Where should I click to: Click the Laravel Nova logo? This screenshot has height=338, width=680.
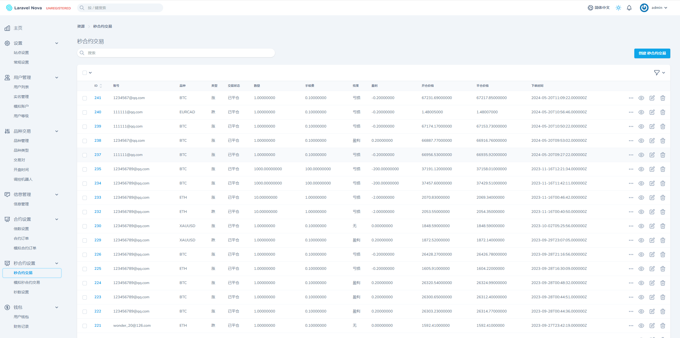24,8
